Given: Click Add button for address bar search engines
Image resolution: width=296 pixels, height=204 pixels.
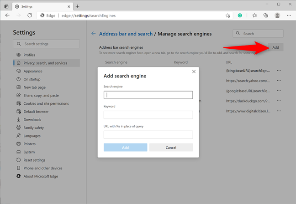Looking at the screenshot, I should pos(275,47).
